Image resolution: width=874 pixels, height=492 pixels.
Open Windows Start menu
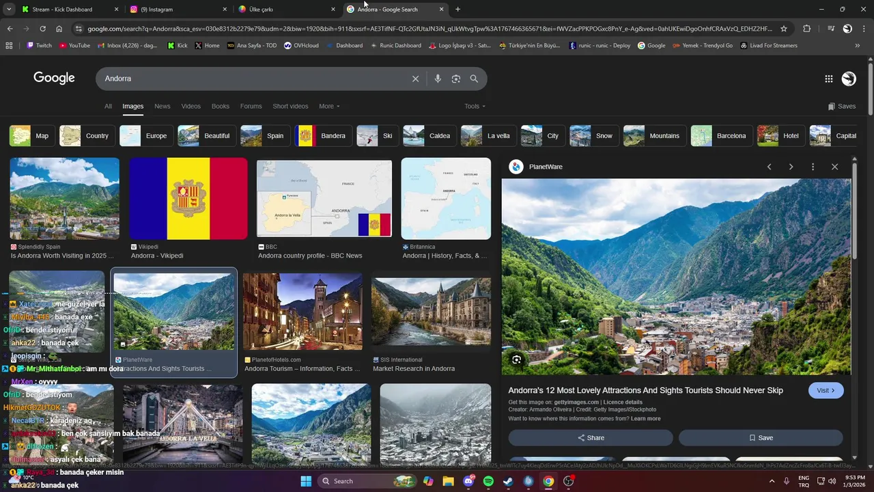click(306, 481)
